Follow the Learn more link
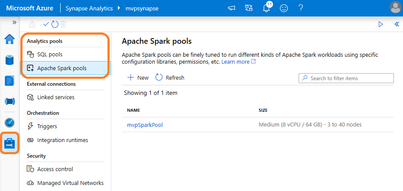This screenshot has height=191, width=403. click(x=235, y=62)
